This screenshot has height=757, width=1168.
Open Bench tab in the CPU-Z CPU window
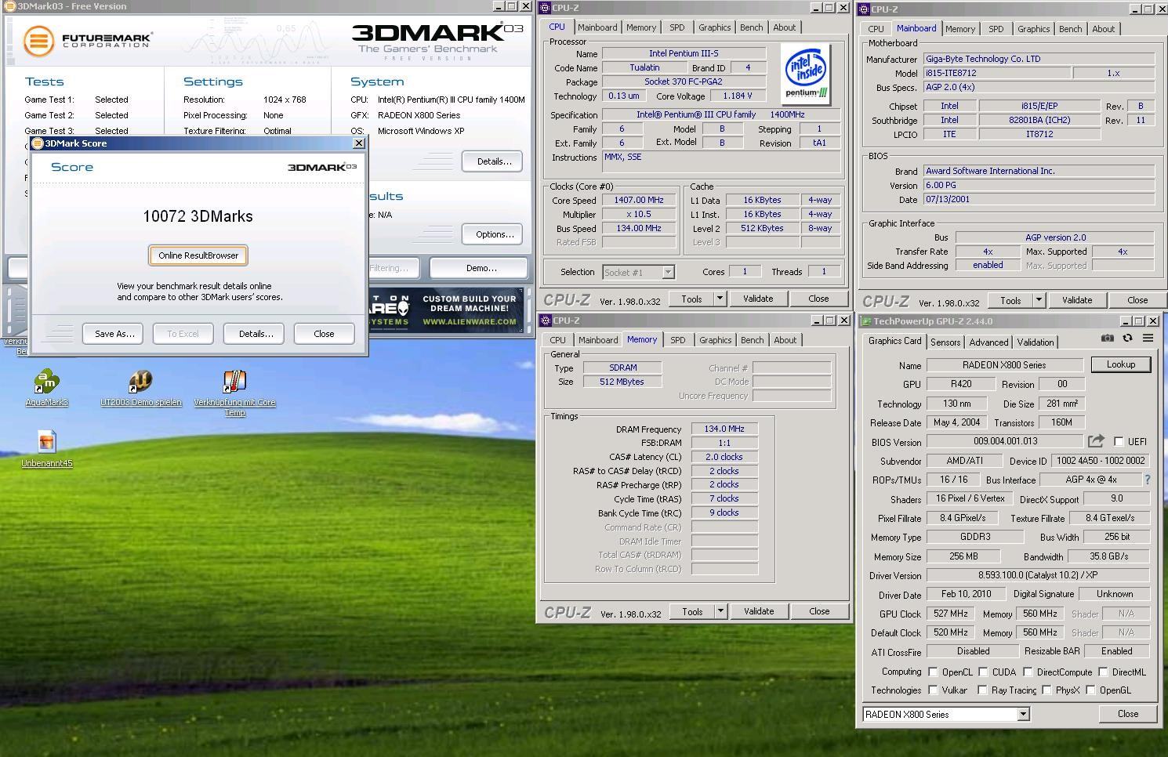[751, 27]
